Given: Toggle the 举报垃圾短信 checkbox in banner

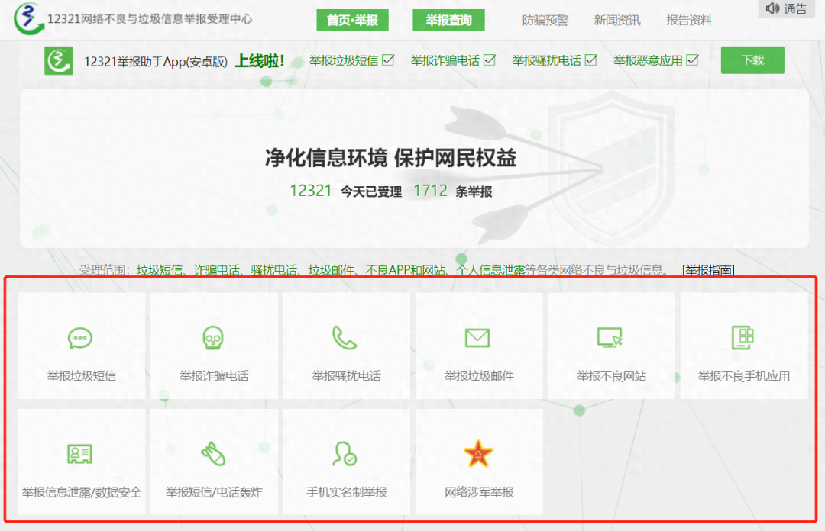Looking at the screenshot, I should (x=388, y=60).
